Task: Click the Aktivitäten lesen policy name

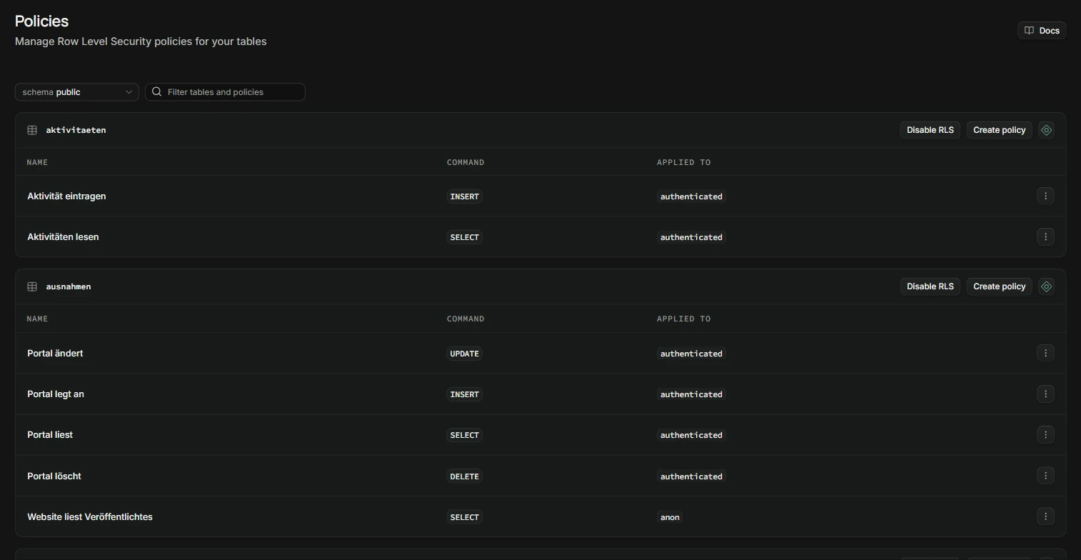Action: (x=63, y=237)
